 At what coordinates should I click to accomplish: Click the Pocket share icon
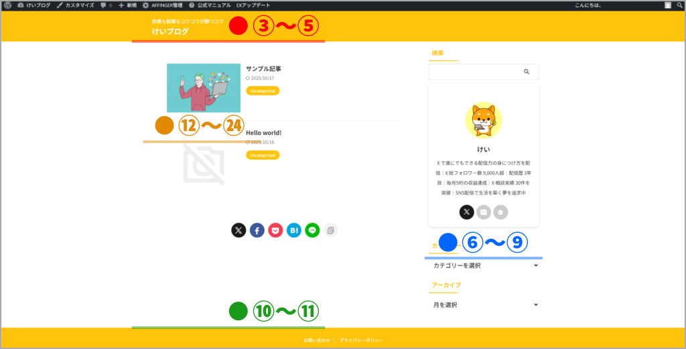pyautogui.click(x=275, y=231)
